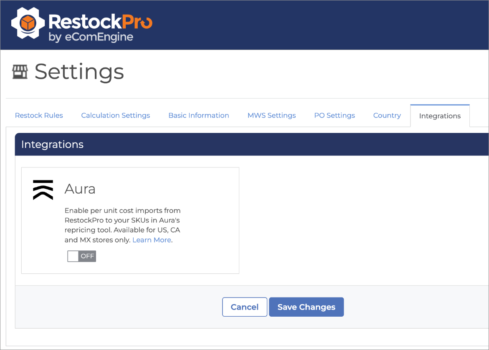Image resolution: width=489 pixels, height=350 pixels.
Task: Click the Aura chevron logo icon
Action: (x=43, y=190)
